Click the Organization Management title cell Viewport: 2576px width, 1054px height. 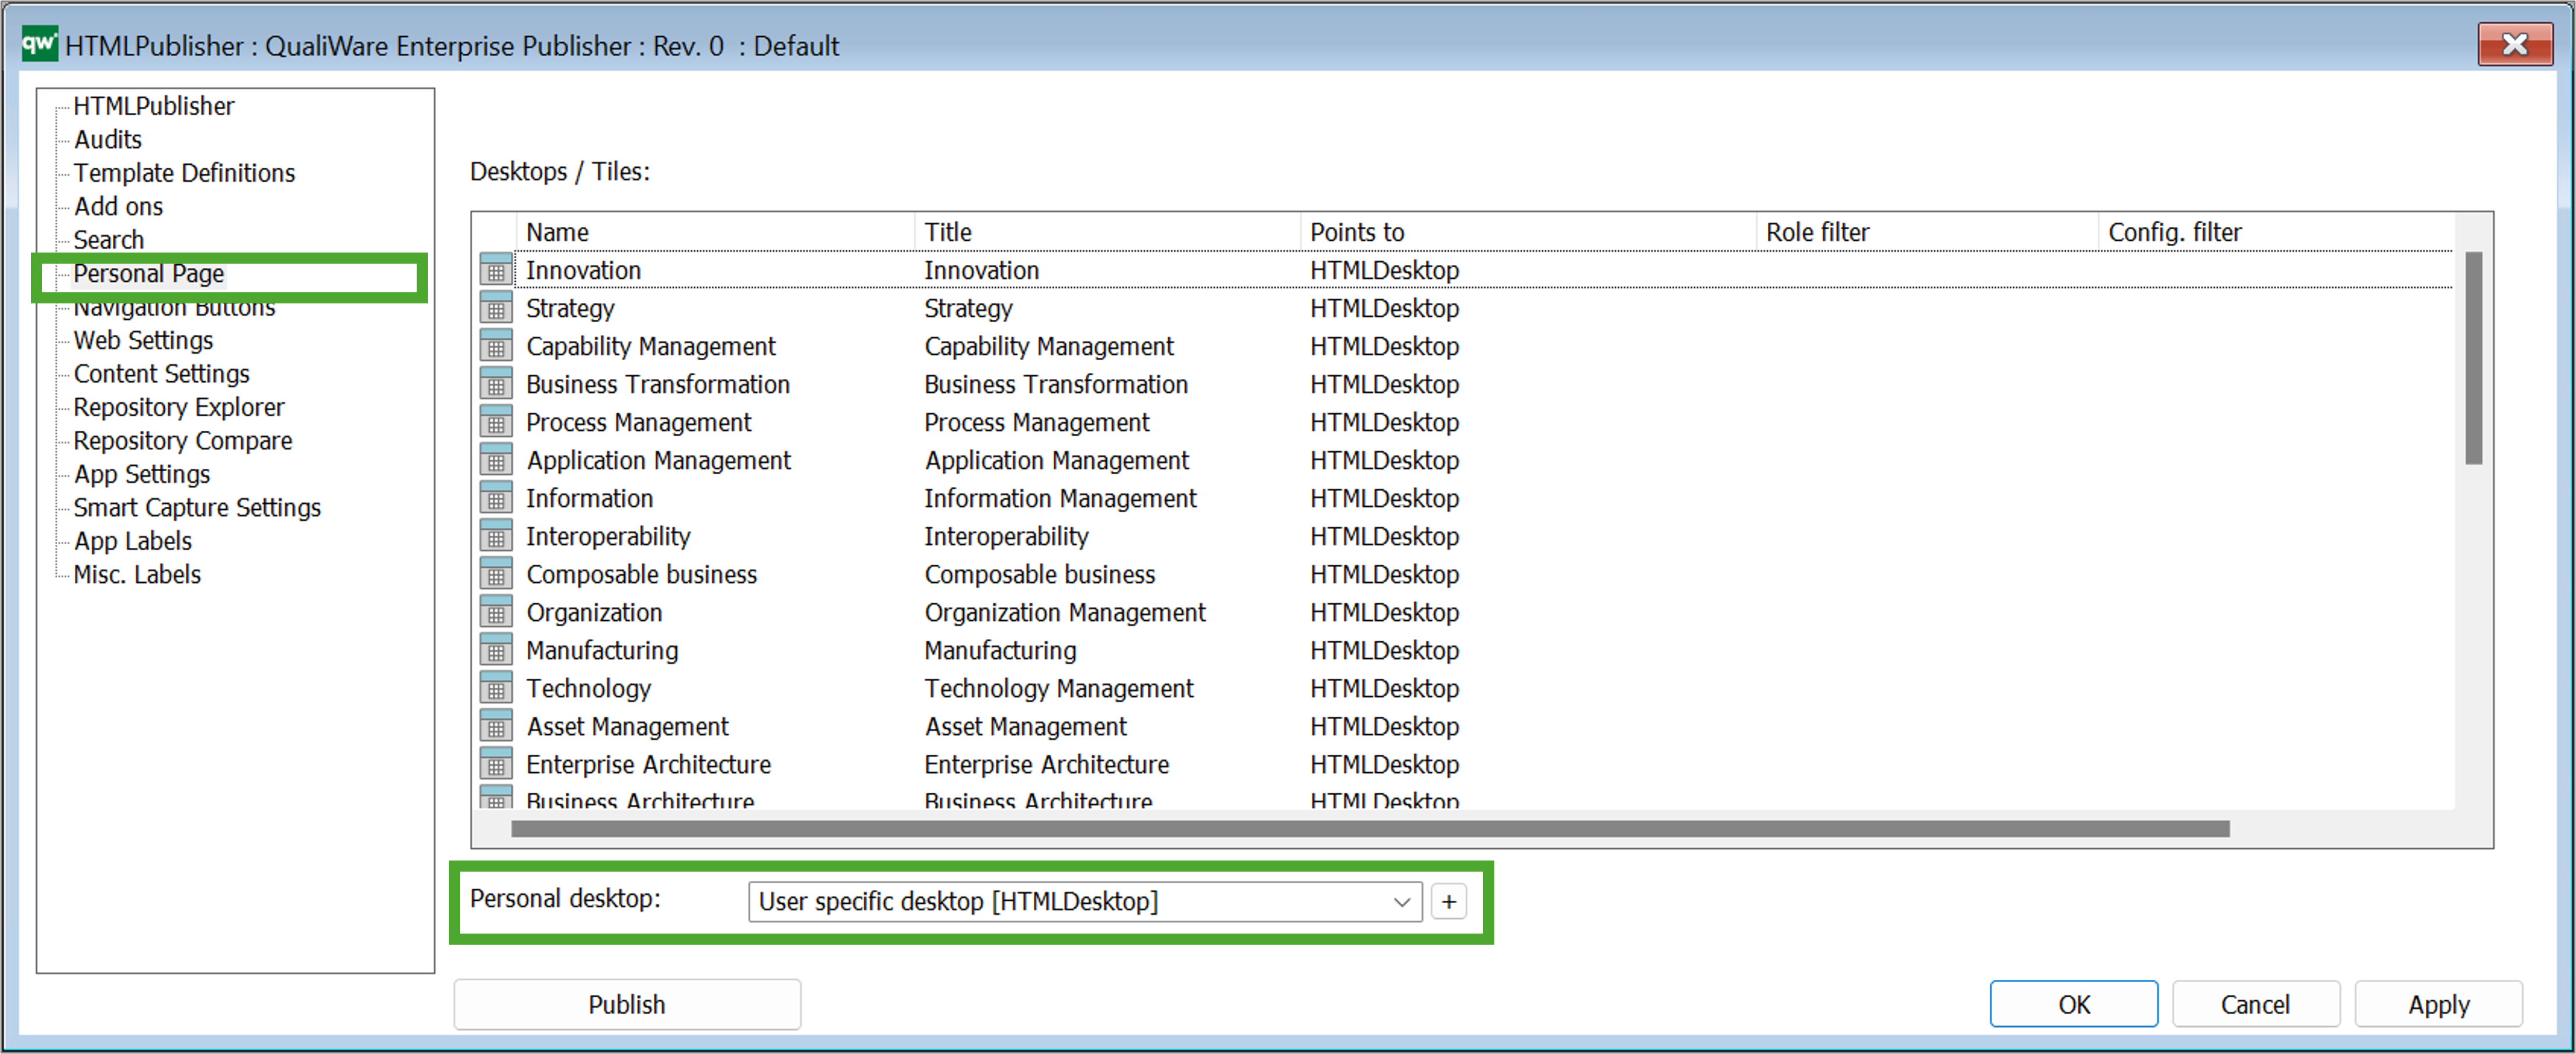click(1065, 612)
